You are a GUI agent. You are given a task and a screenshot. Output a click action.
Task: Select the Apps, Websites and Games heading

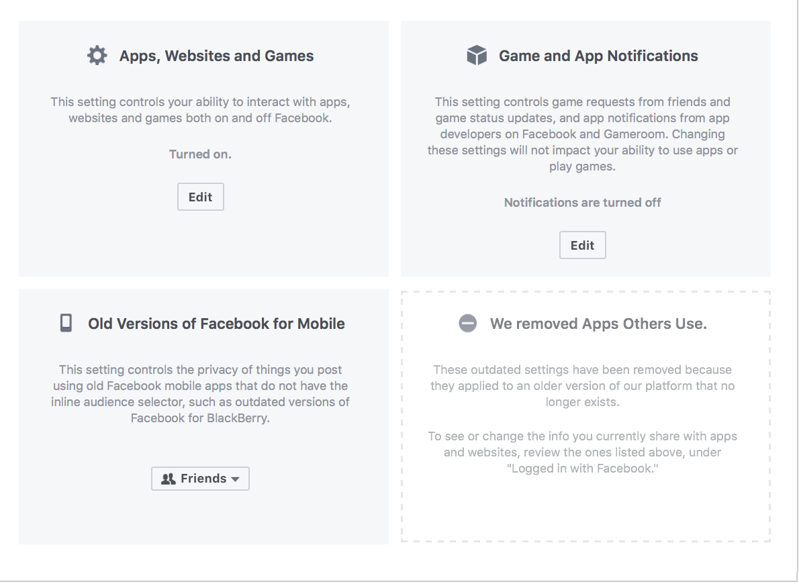click(217, 56)
